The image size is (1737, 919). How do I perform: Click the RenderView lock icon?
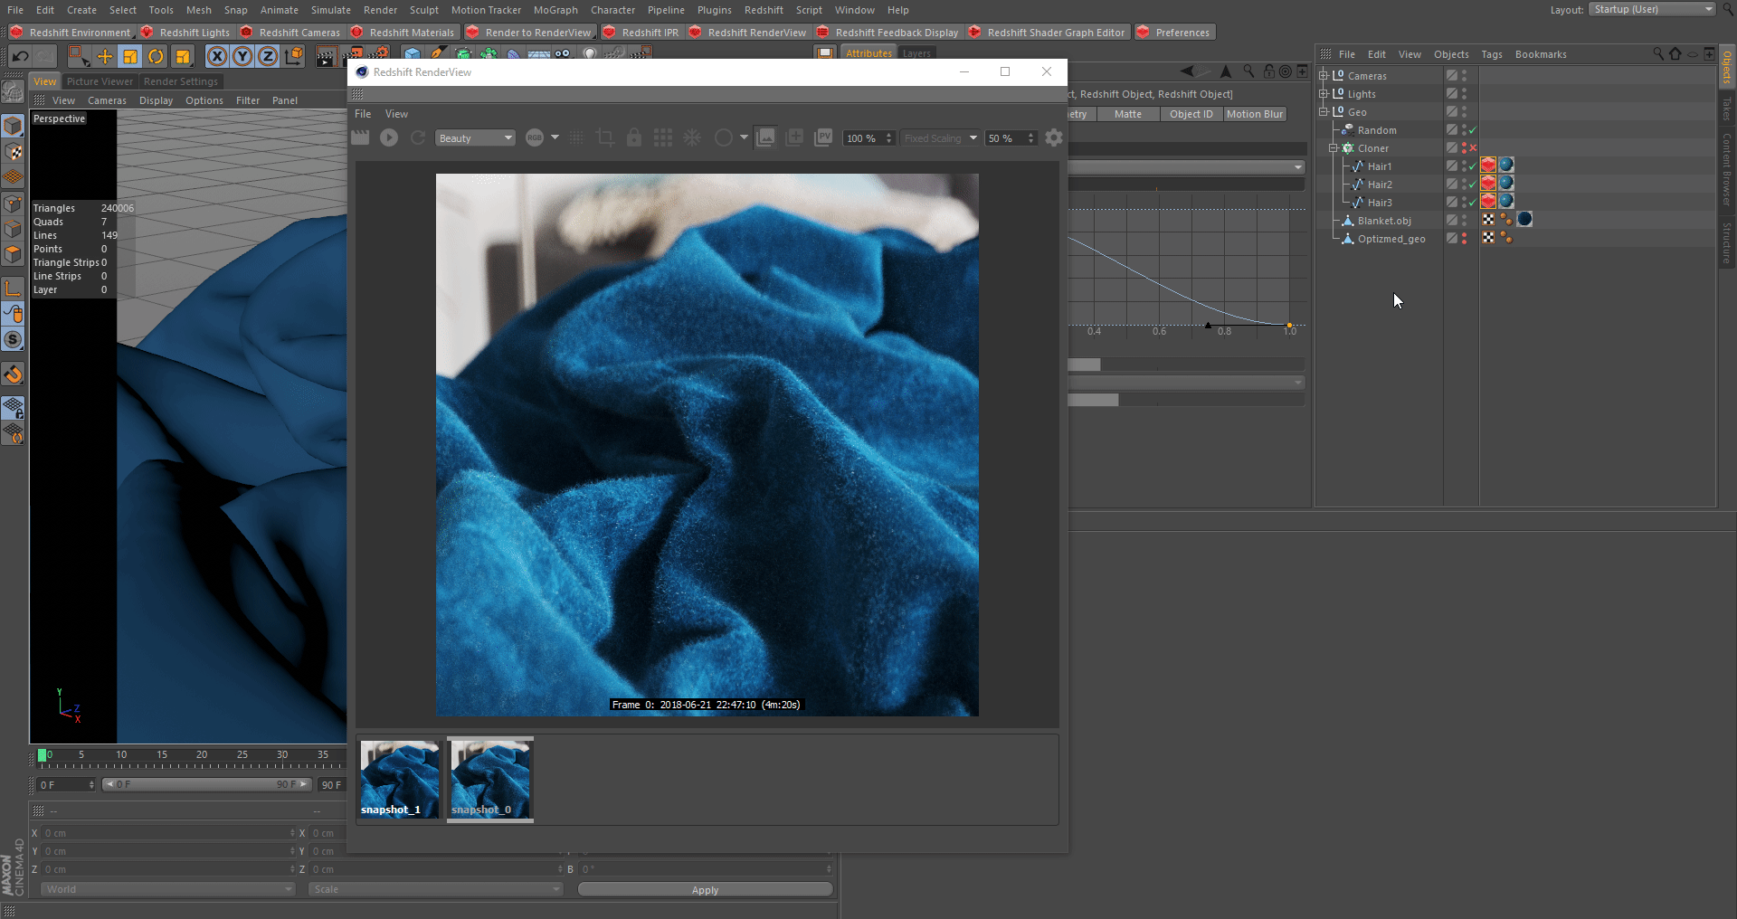pyautogui.click(x=634, y=137)
